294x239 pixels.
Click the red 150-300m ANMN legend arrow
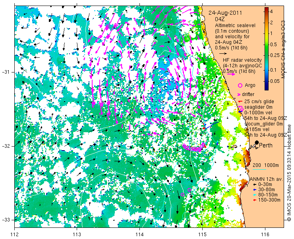click(x=255, y=200)
